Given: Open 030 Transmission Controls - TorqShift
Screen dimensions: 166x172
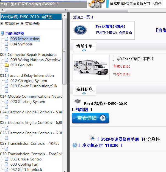Looking at the screenshot, I should [x=31, y=154].
